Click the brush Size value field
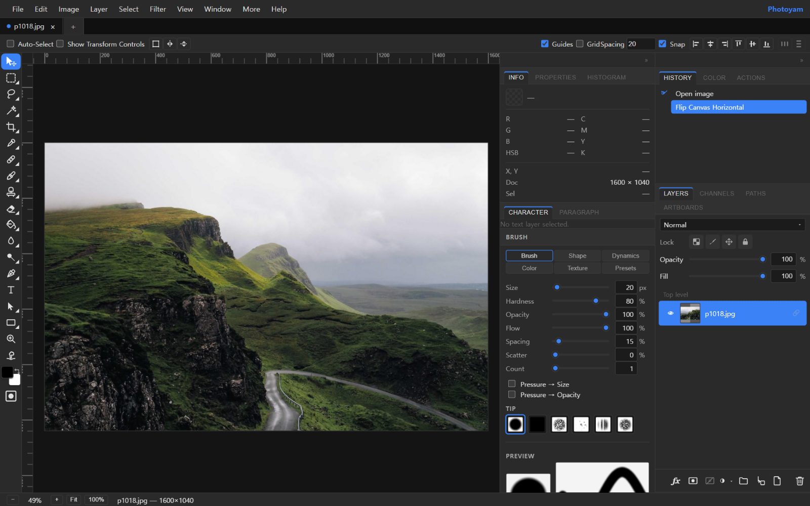 626,287
